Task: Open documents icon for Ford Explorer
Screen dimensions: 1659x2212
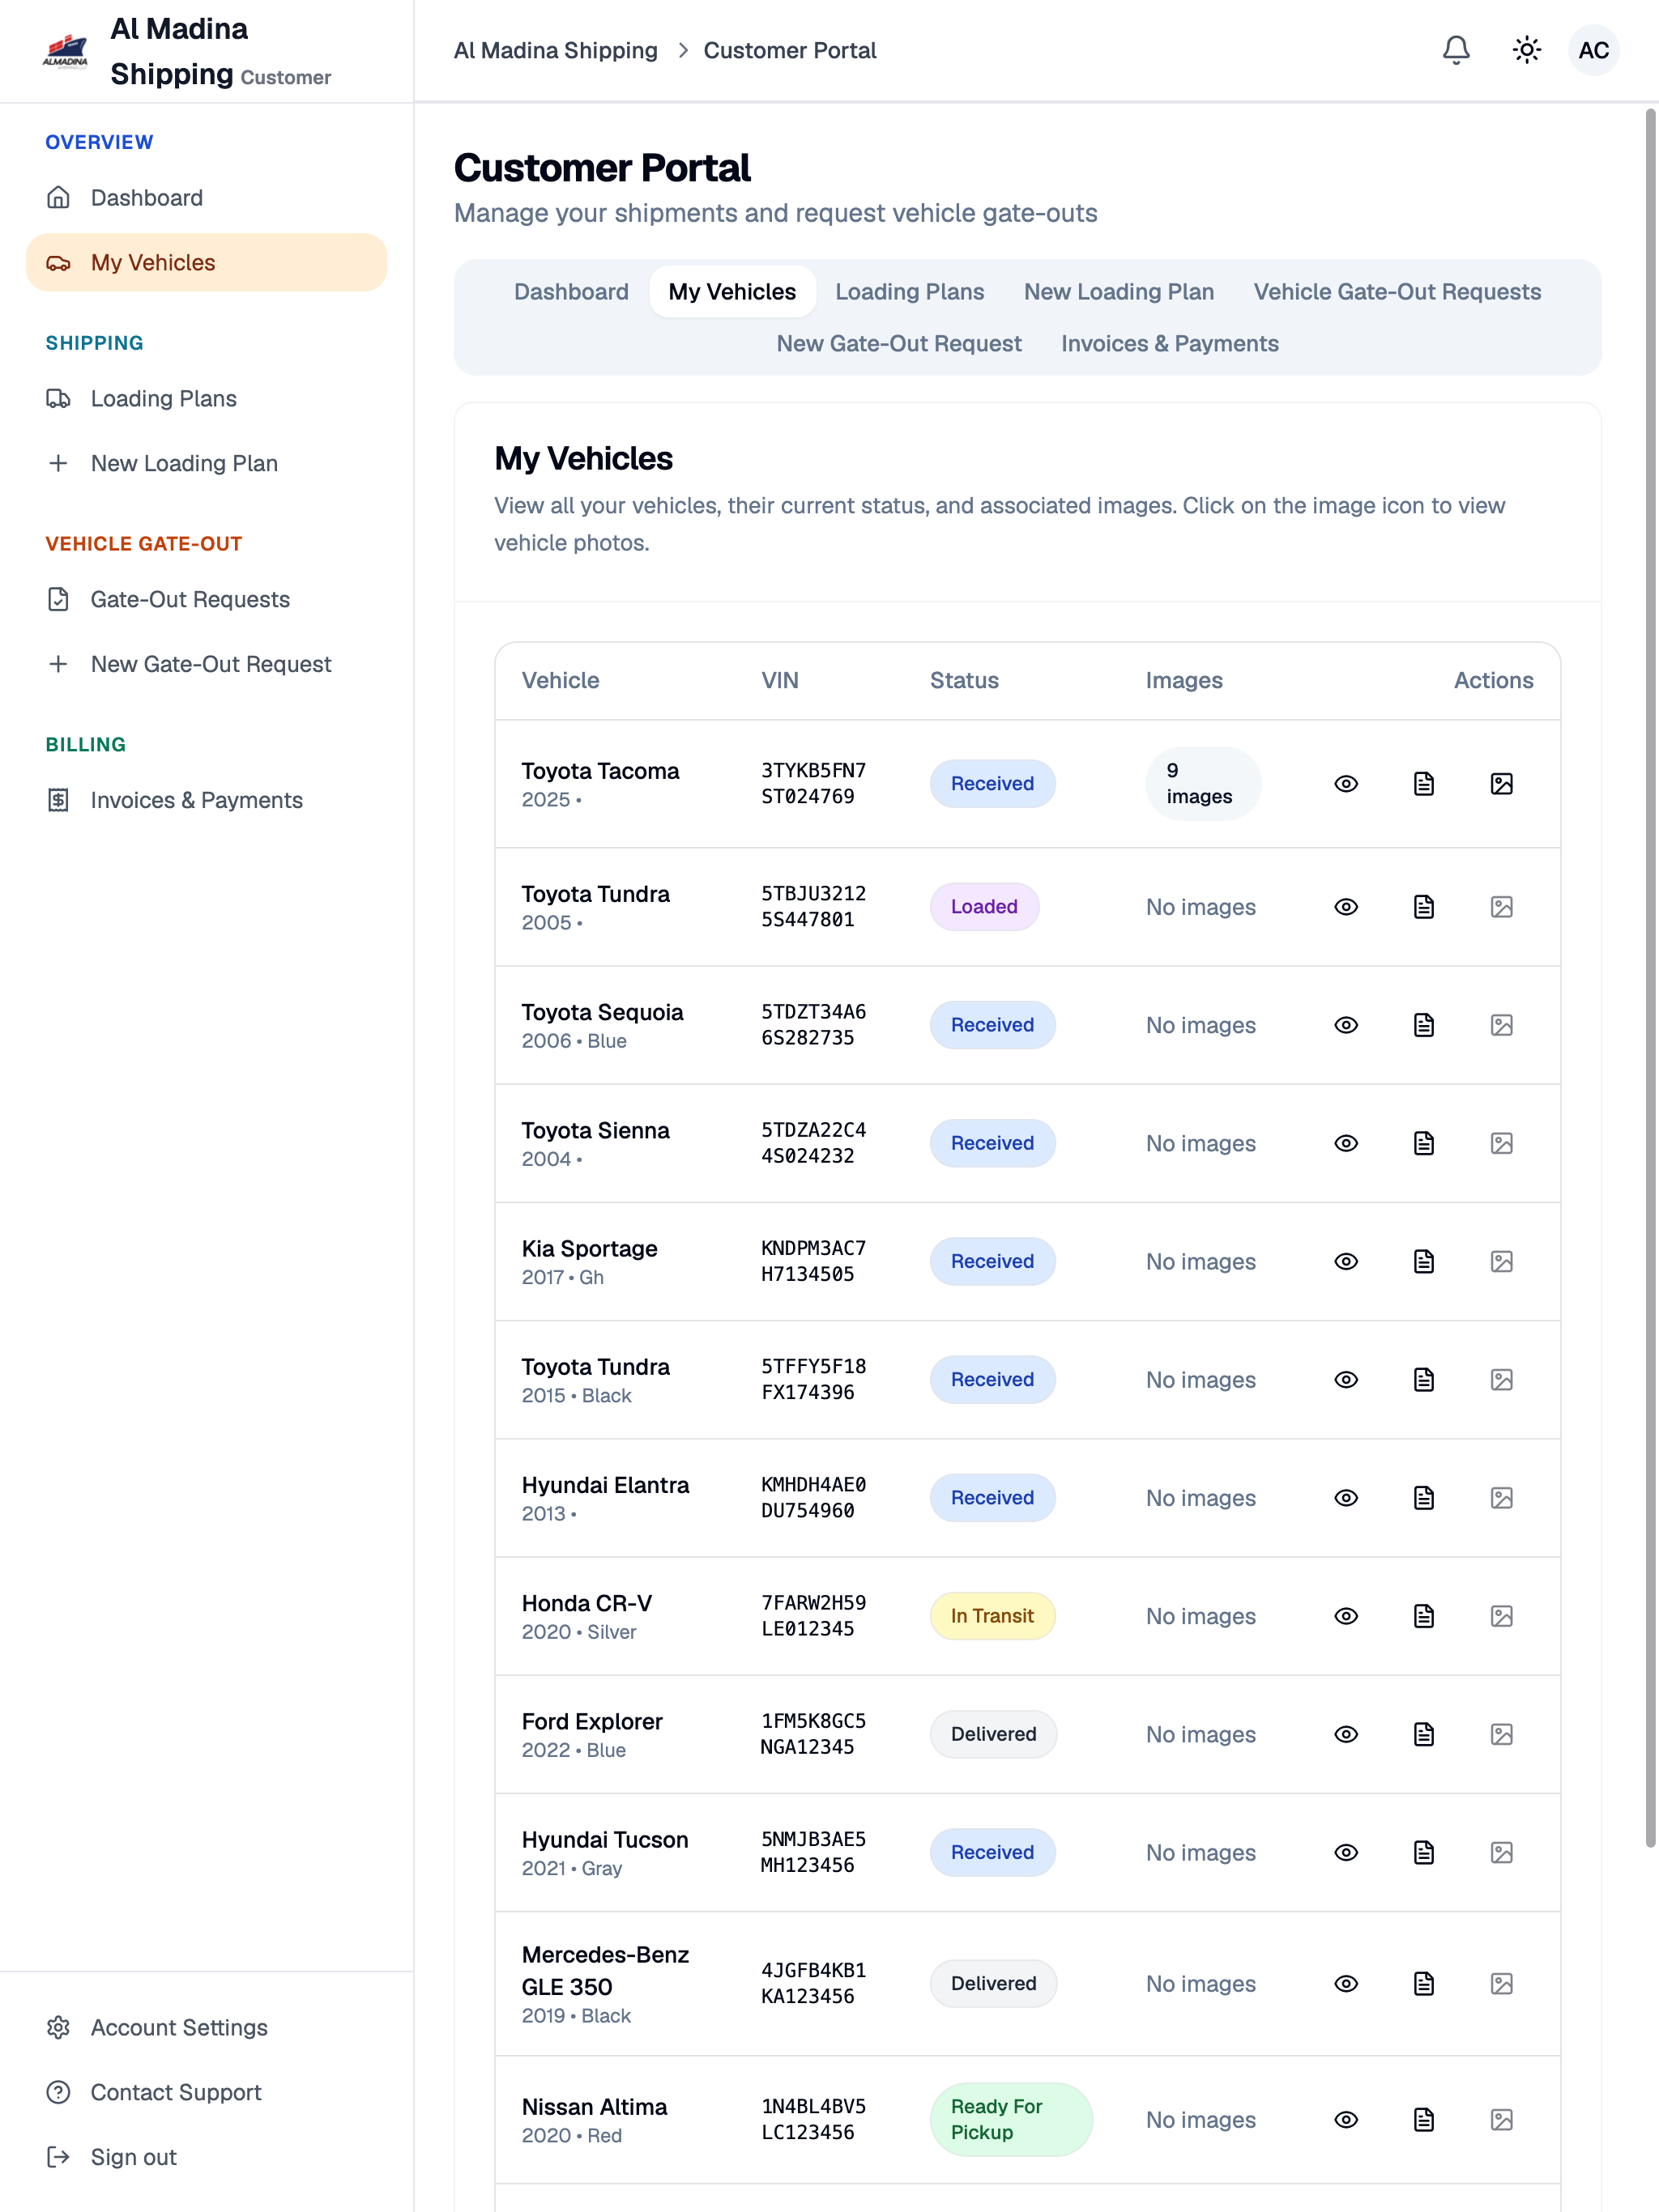Action: [x=1424, y=1734]
